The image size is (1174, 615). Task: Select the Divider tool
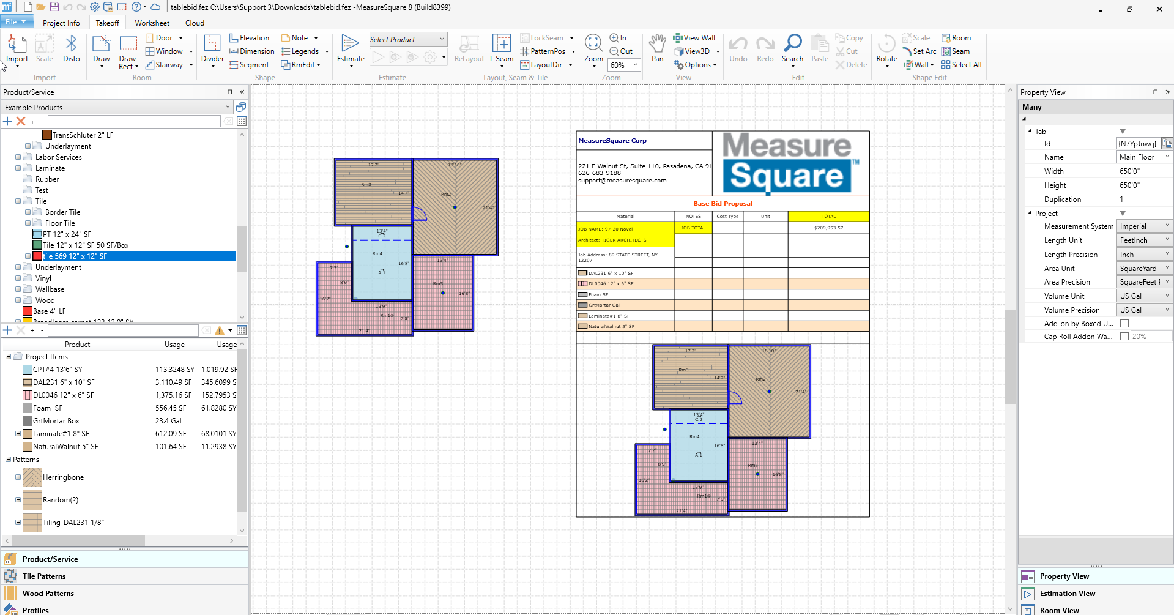(212, 49)
